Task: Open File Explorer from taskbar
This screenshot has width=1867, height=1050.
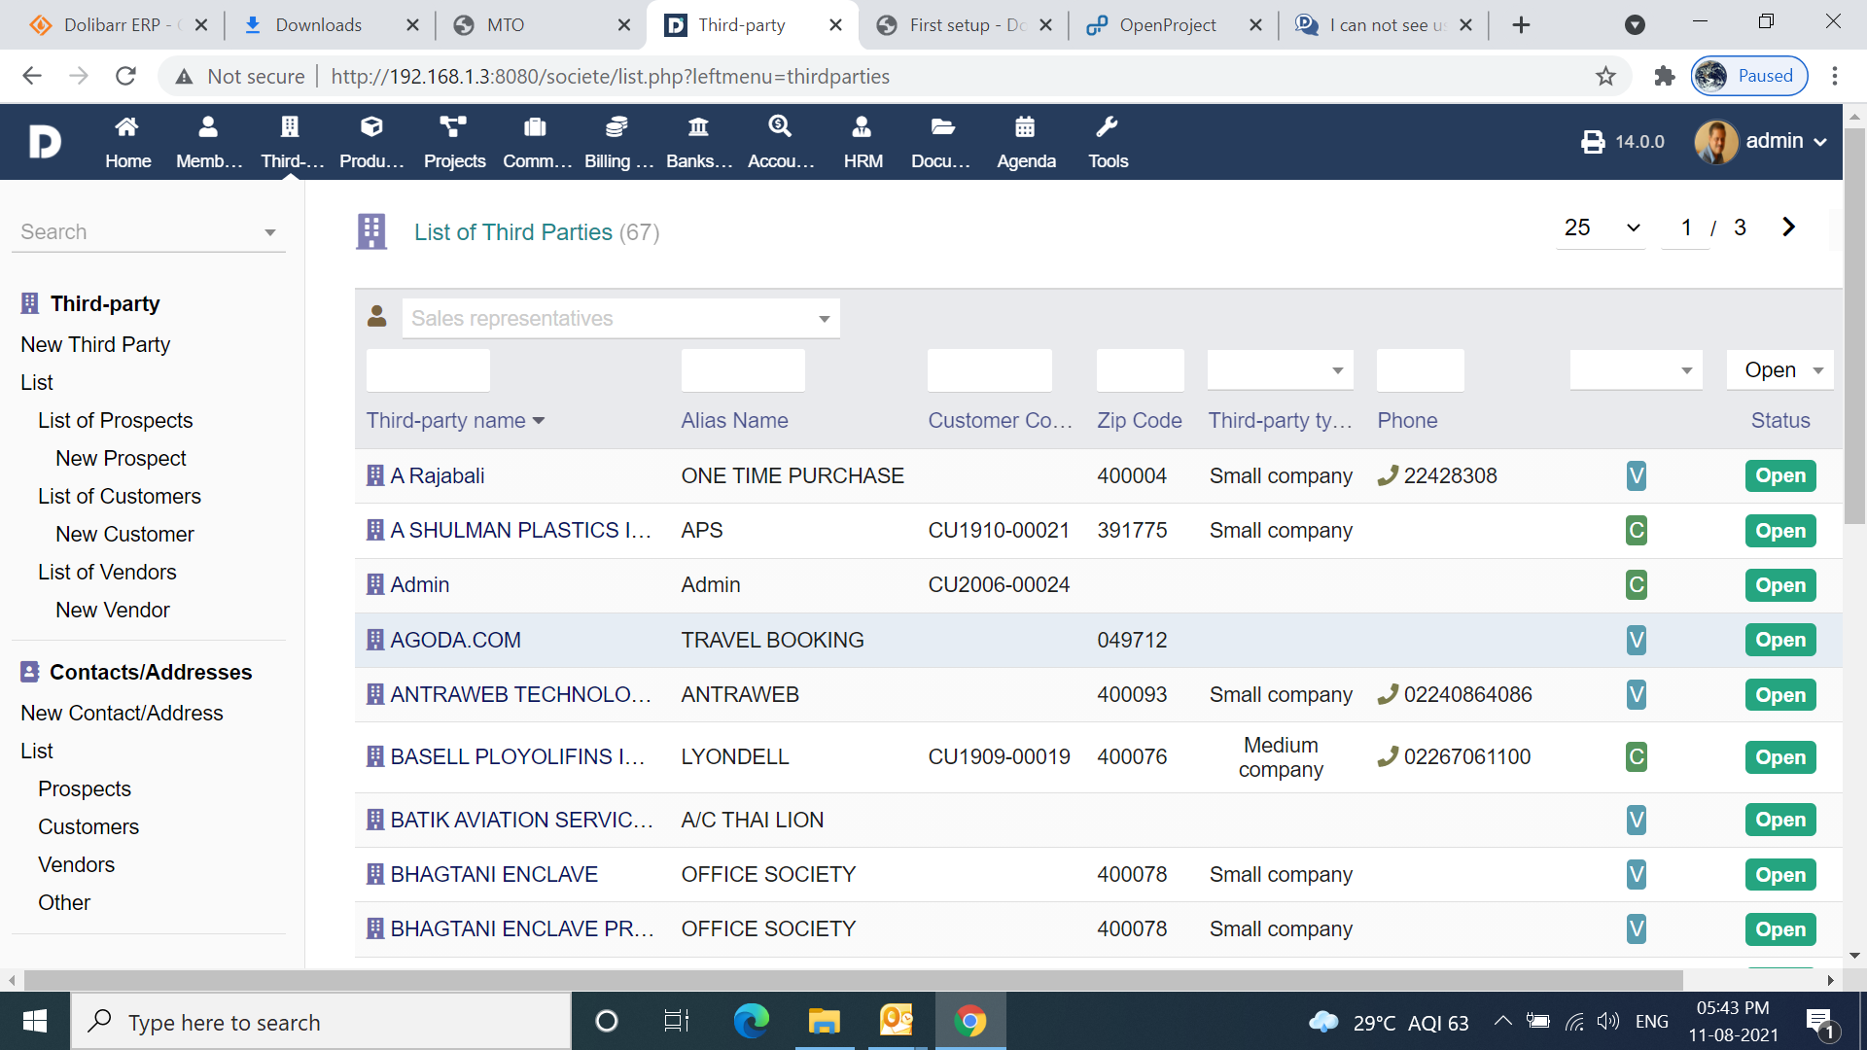Action: tap(824, 1021)
